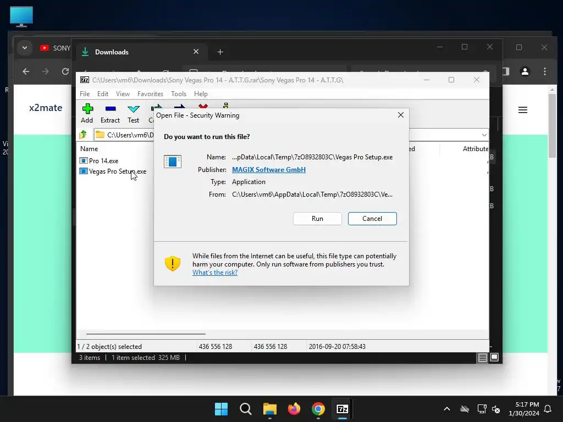Select Vegas Pro Setup.exe in the file list

(x=113, y=171)
